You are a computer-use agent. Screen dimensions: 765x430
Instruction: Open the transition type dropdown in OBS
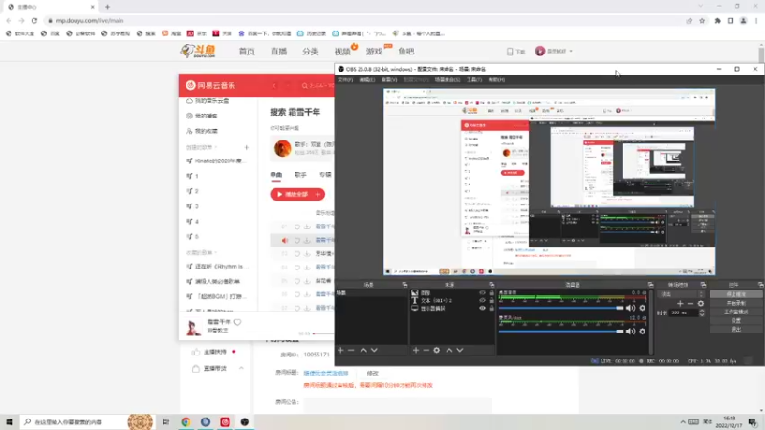[682, 294]
